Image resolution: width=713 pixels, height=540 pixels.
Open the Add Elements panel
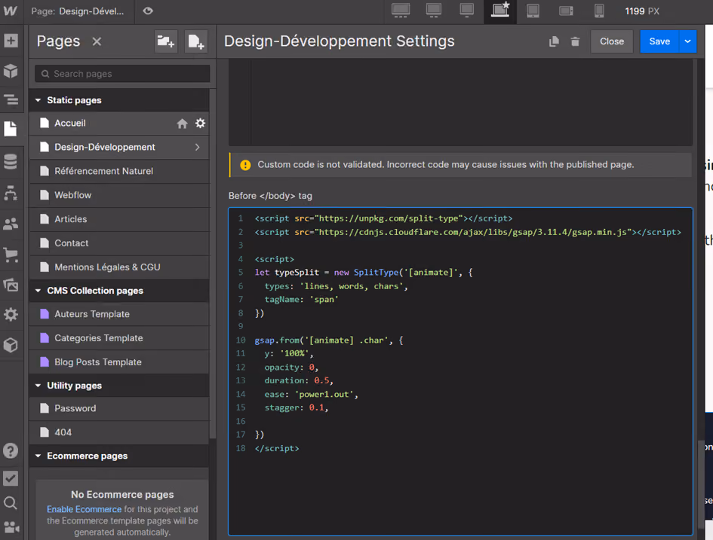11,41
